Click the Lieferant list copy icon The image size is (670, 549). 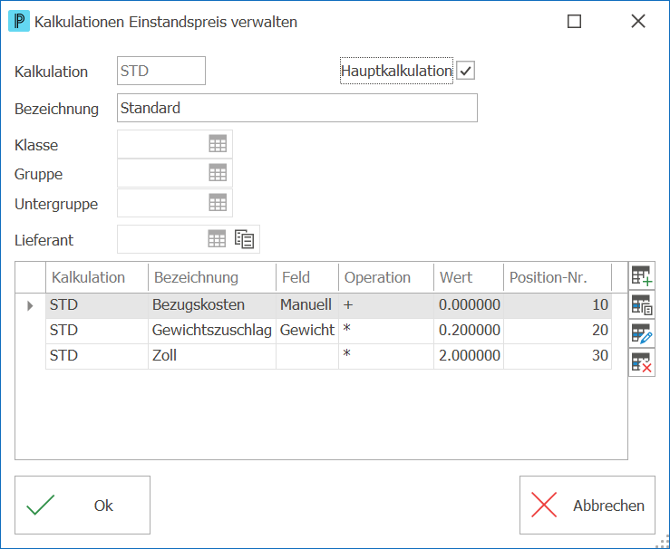pos(244,239)
